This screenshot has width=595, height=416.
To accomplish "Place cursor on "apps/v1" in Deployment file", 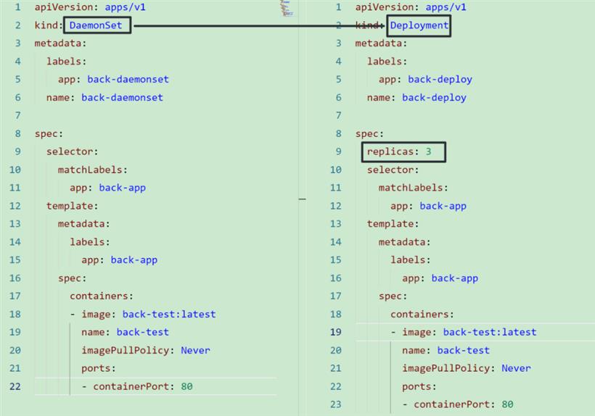I will [446, 7].
